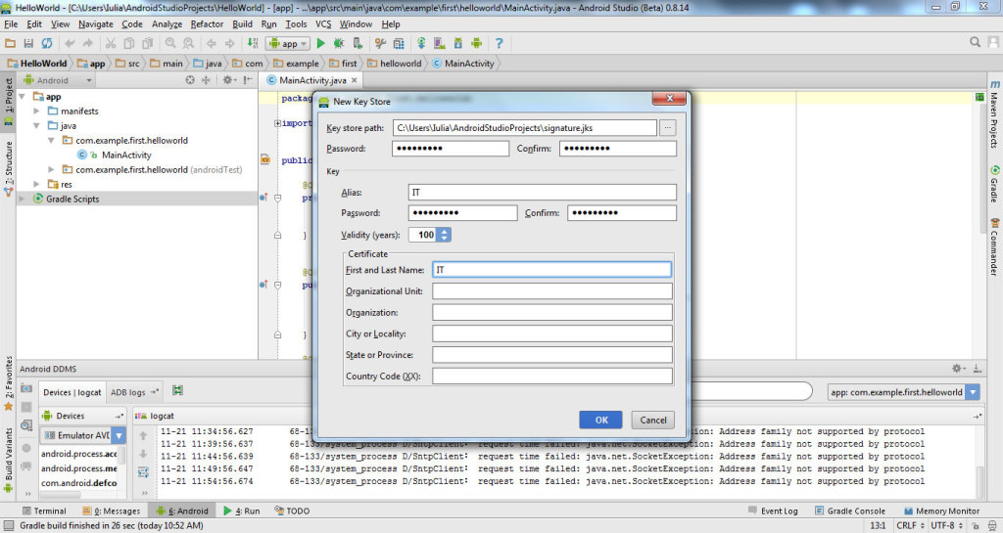
Task: Collapse the java folder node
Action: click(x=36, y=126)
